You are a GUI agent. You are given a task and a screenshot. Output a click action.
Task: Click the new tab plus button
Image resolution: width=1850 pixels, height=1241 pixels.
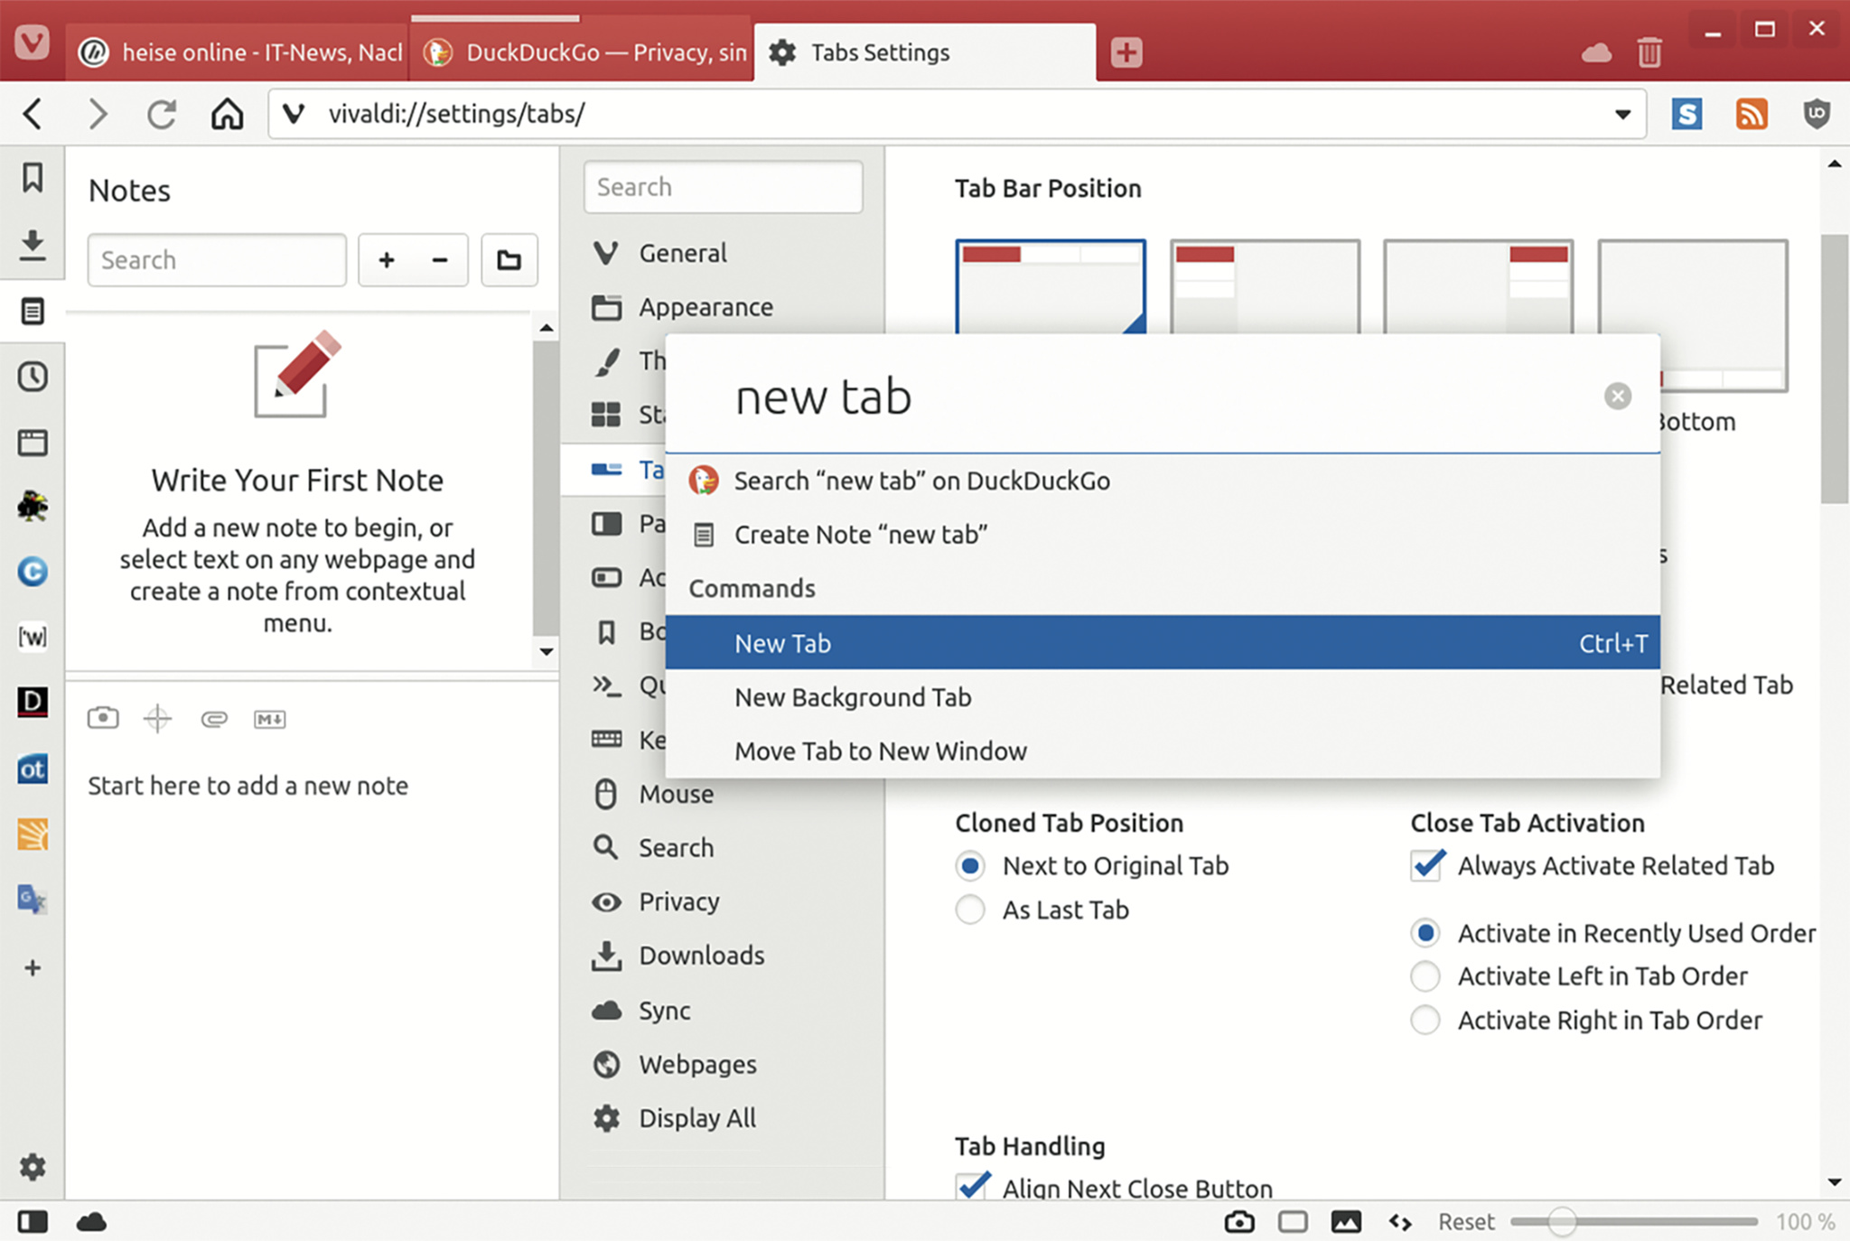[x=1126, y=52]
